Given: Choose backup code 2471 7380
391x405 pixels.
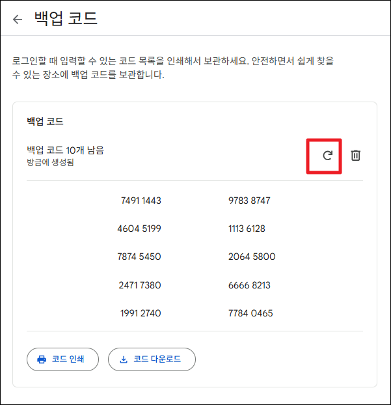Looking at the screenshot, I should click(140, 285).
